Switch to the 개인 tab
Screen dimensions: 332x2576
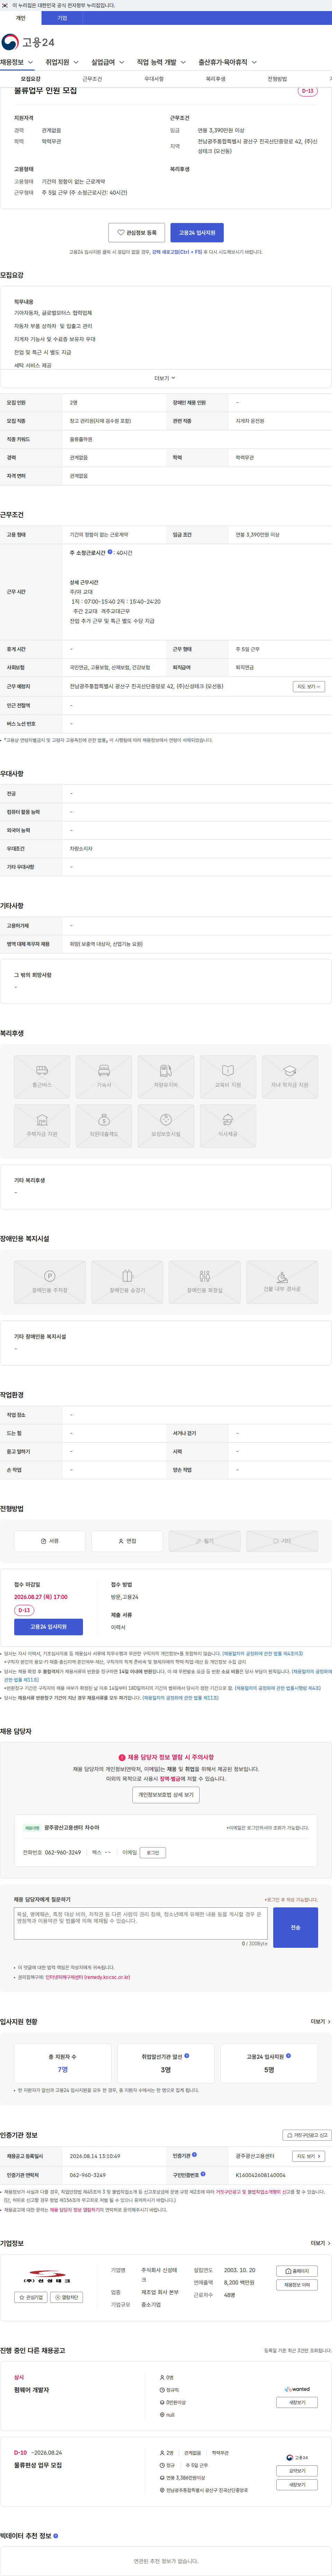[x=21, y=18]
